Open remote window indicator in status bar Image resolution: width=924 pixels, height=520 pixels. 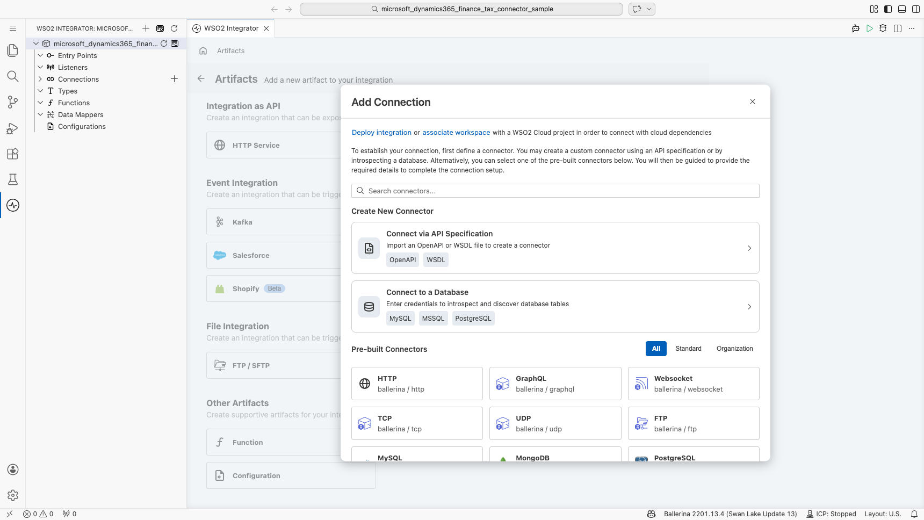tap(10, 514)
